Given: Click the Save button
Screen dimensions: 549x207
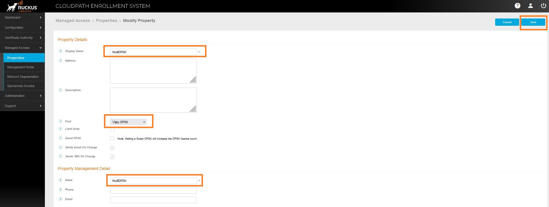Looking at the screenshot, I should pos(533,22).
